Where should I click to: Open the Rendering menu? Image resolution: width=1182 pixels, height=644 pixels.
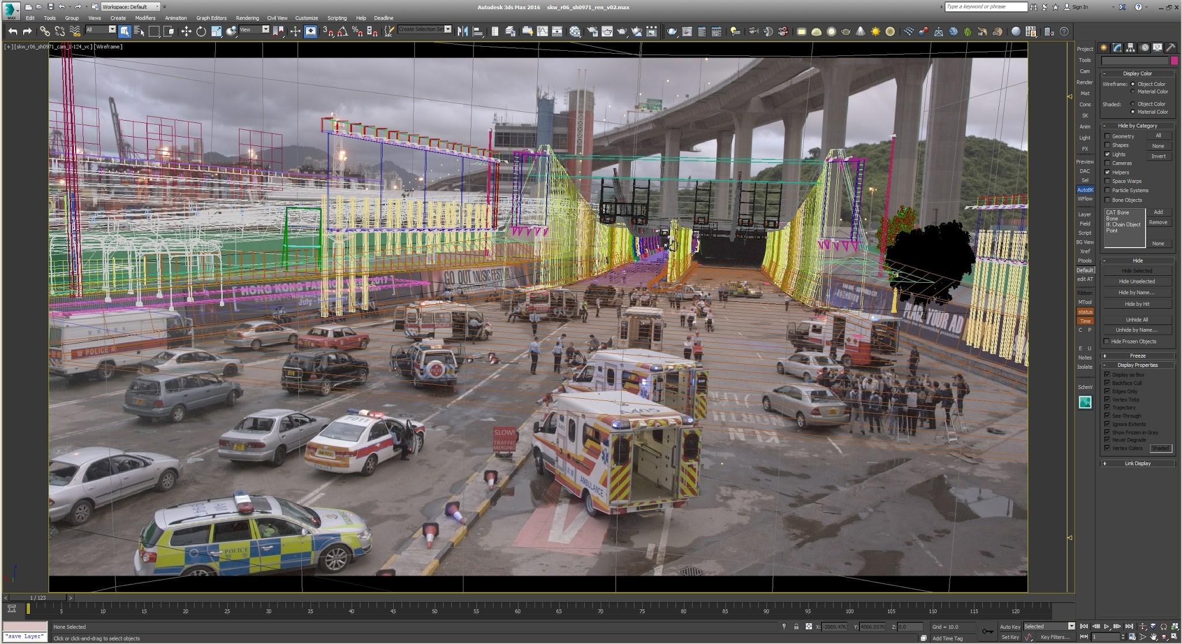click(247, 18)
